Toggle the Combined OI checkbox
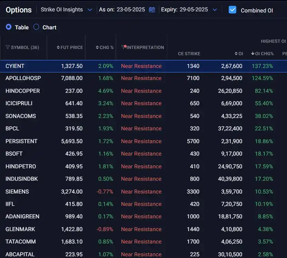This screenshot has width=287, height=258. [x=232, y=10]
